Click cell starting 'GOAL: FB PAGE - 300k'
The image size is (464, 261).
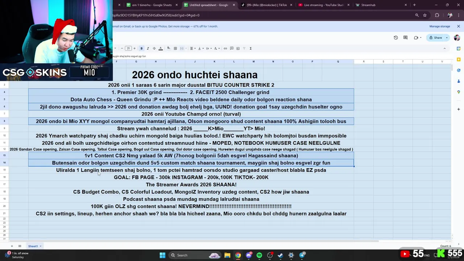(x=191, y=177)
